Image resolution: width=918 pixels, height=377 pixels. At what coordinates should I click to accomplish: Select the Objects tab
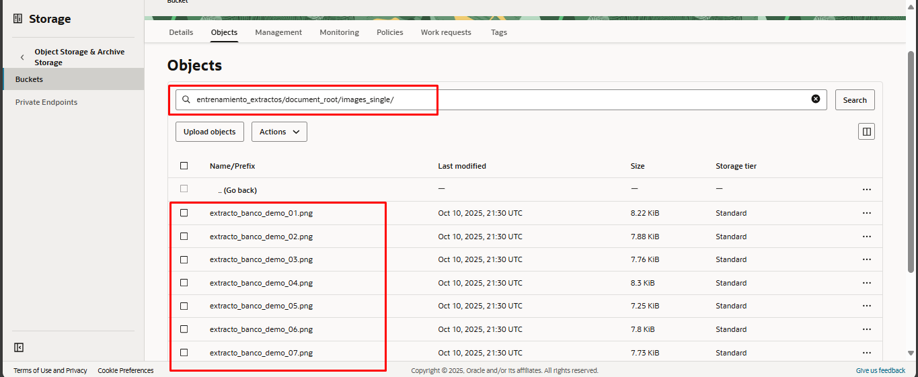(x=224, y=32)
